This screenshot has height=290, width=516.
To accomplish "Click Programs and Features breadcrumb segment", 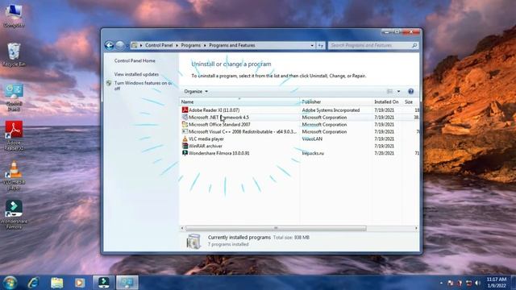I will click(232, 45).
